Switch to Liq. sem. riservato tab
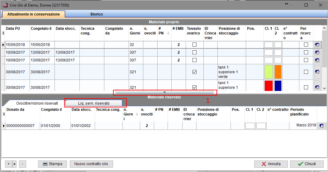Image resolution: width=328 pixels, height=172 pixels. (94, 103)
